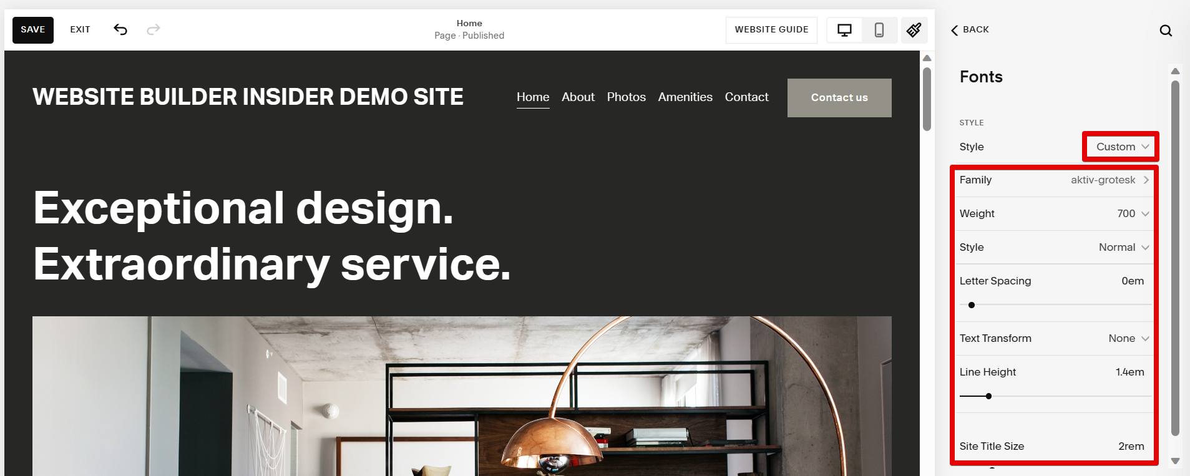The height and width of the screenshot is (476, 1190).
Task: Switch to desktop preview icon
Action: pyautogui.click(x=844, y=30)
